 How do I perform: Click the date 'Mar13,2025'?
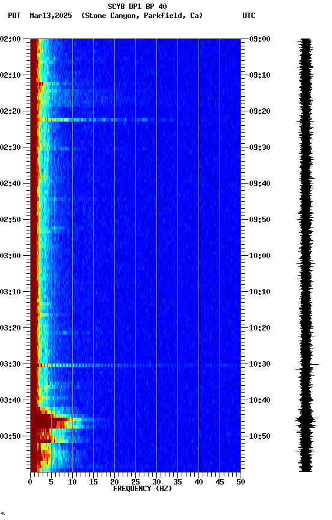tap(51, 16)
